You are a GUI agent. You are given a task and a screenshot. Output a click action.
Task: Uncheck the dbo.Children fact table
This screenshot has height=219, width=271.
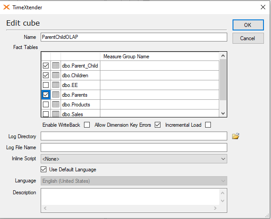pyautogui.click(x=46, y=75)
